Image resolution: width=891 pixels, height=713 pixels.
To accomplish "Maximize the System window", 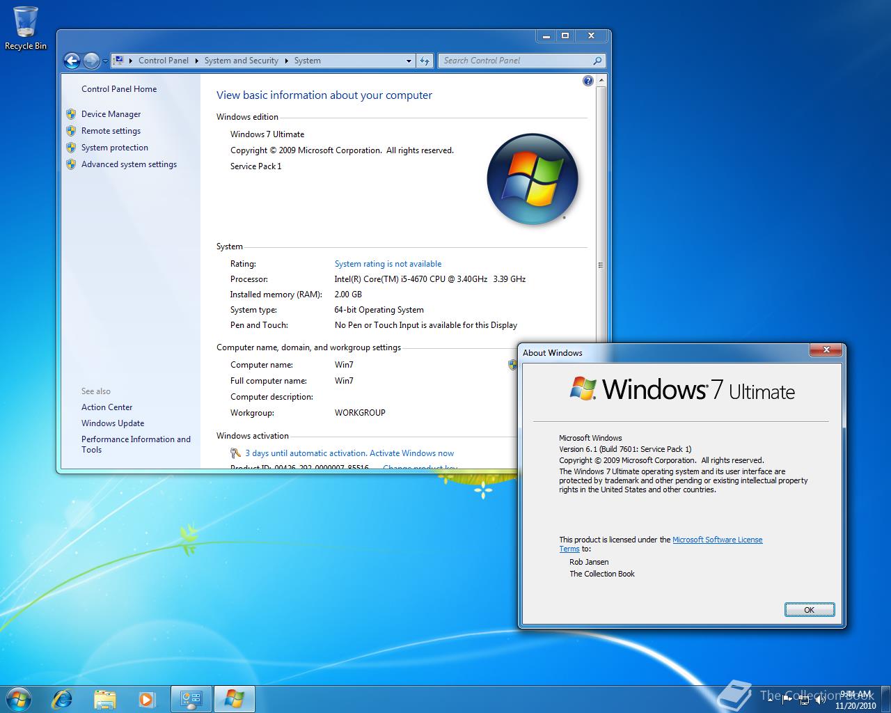I will coord(565,36).
